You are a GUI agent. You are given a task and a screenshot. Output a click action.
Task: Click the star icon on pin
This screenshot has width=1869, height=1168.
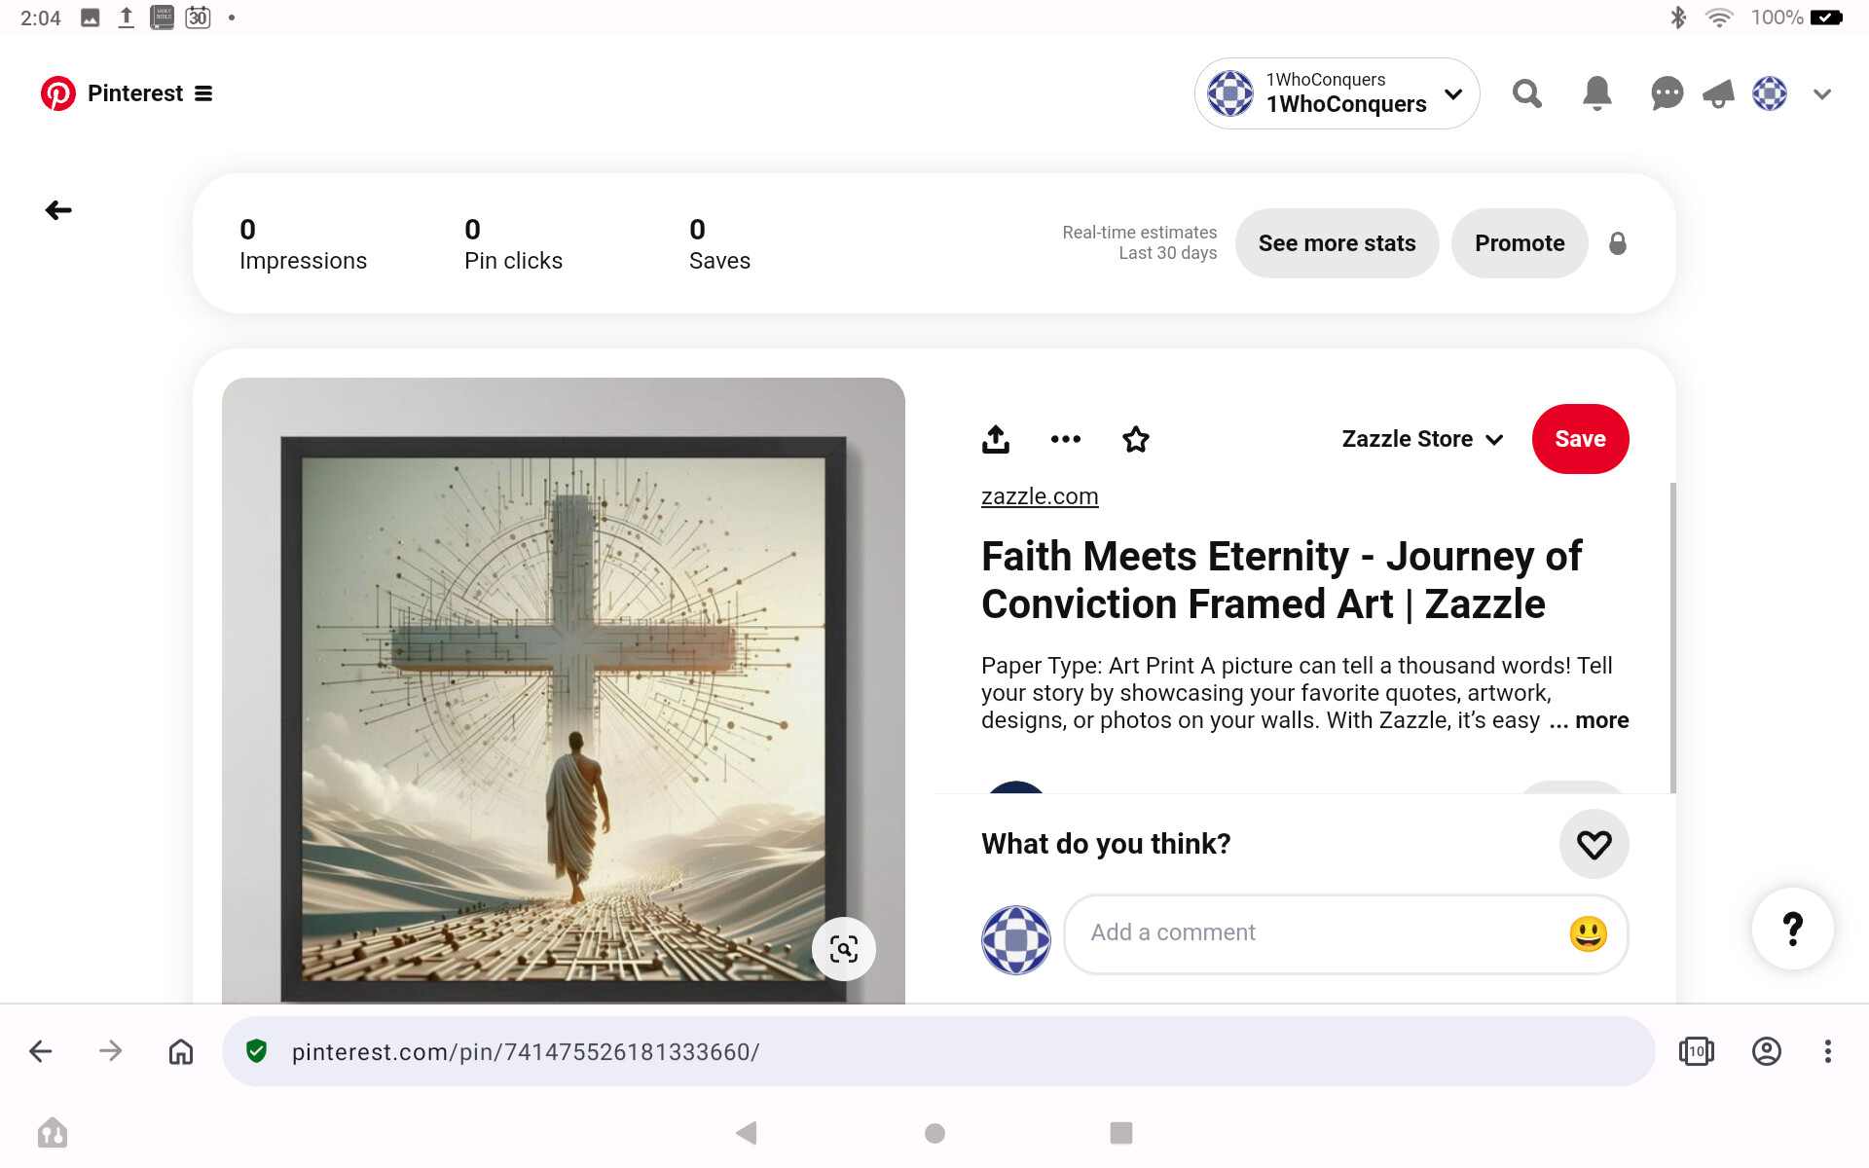tap(1136, 439)
